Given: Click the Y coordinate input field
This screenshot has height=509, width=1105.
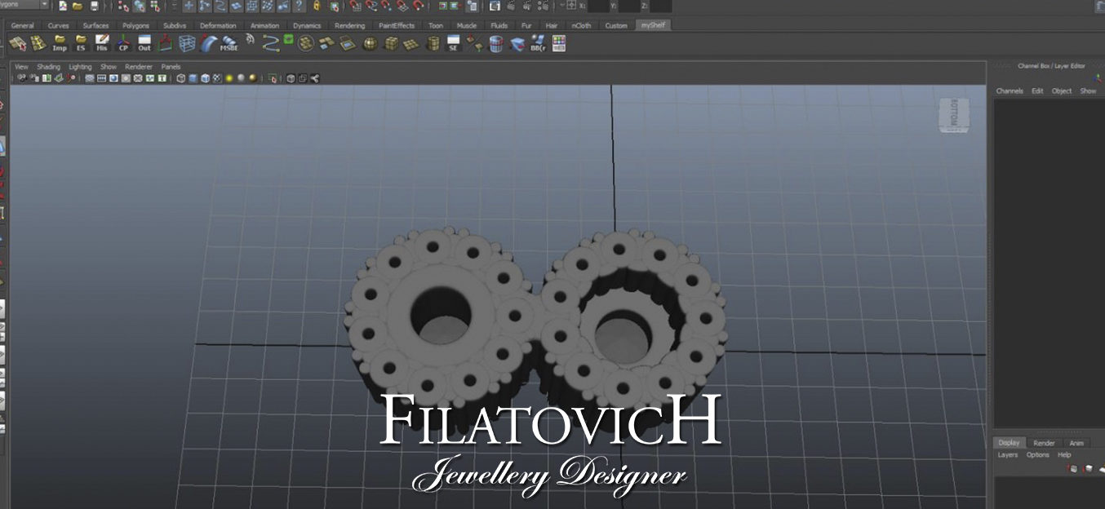Looking at the screenshot, I should click(629, 6).
